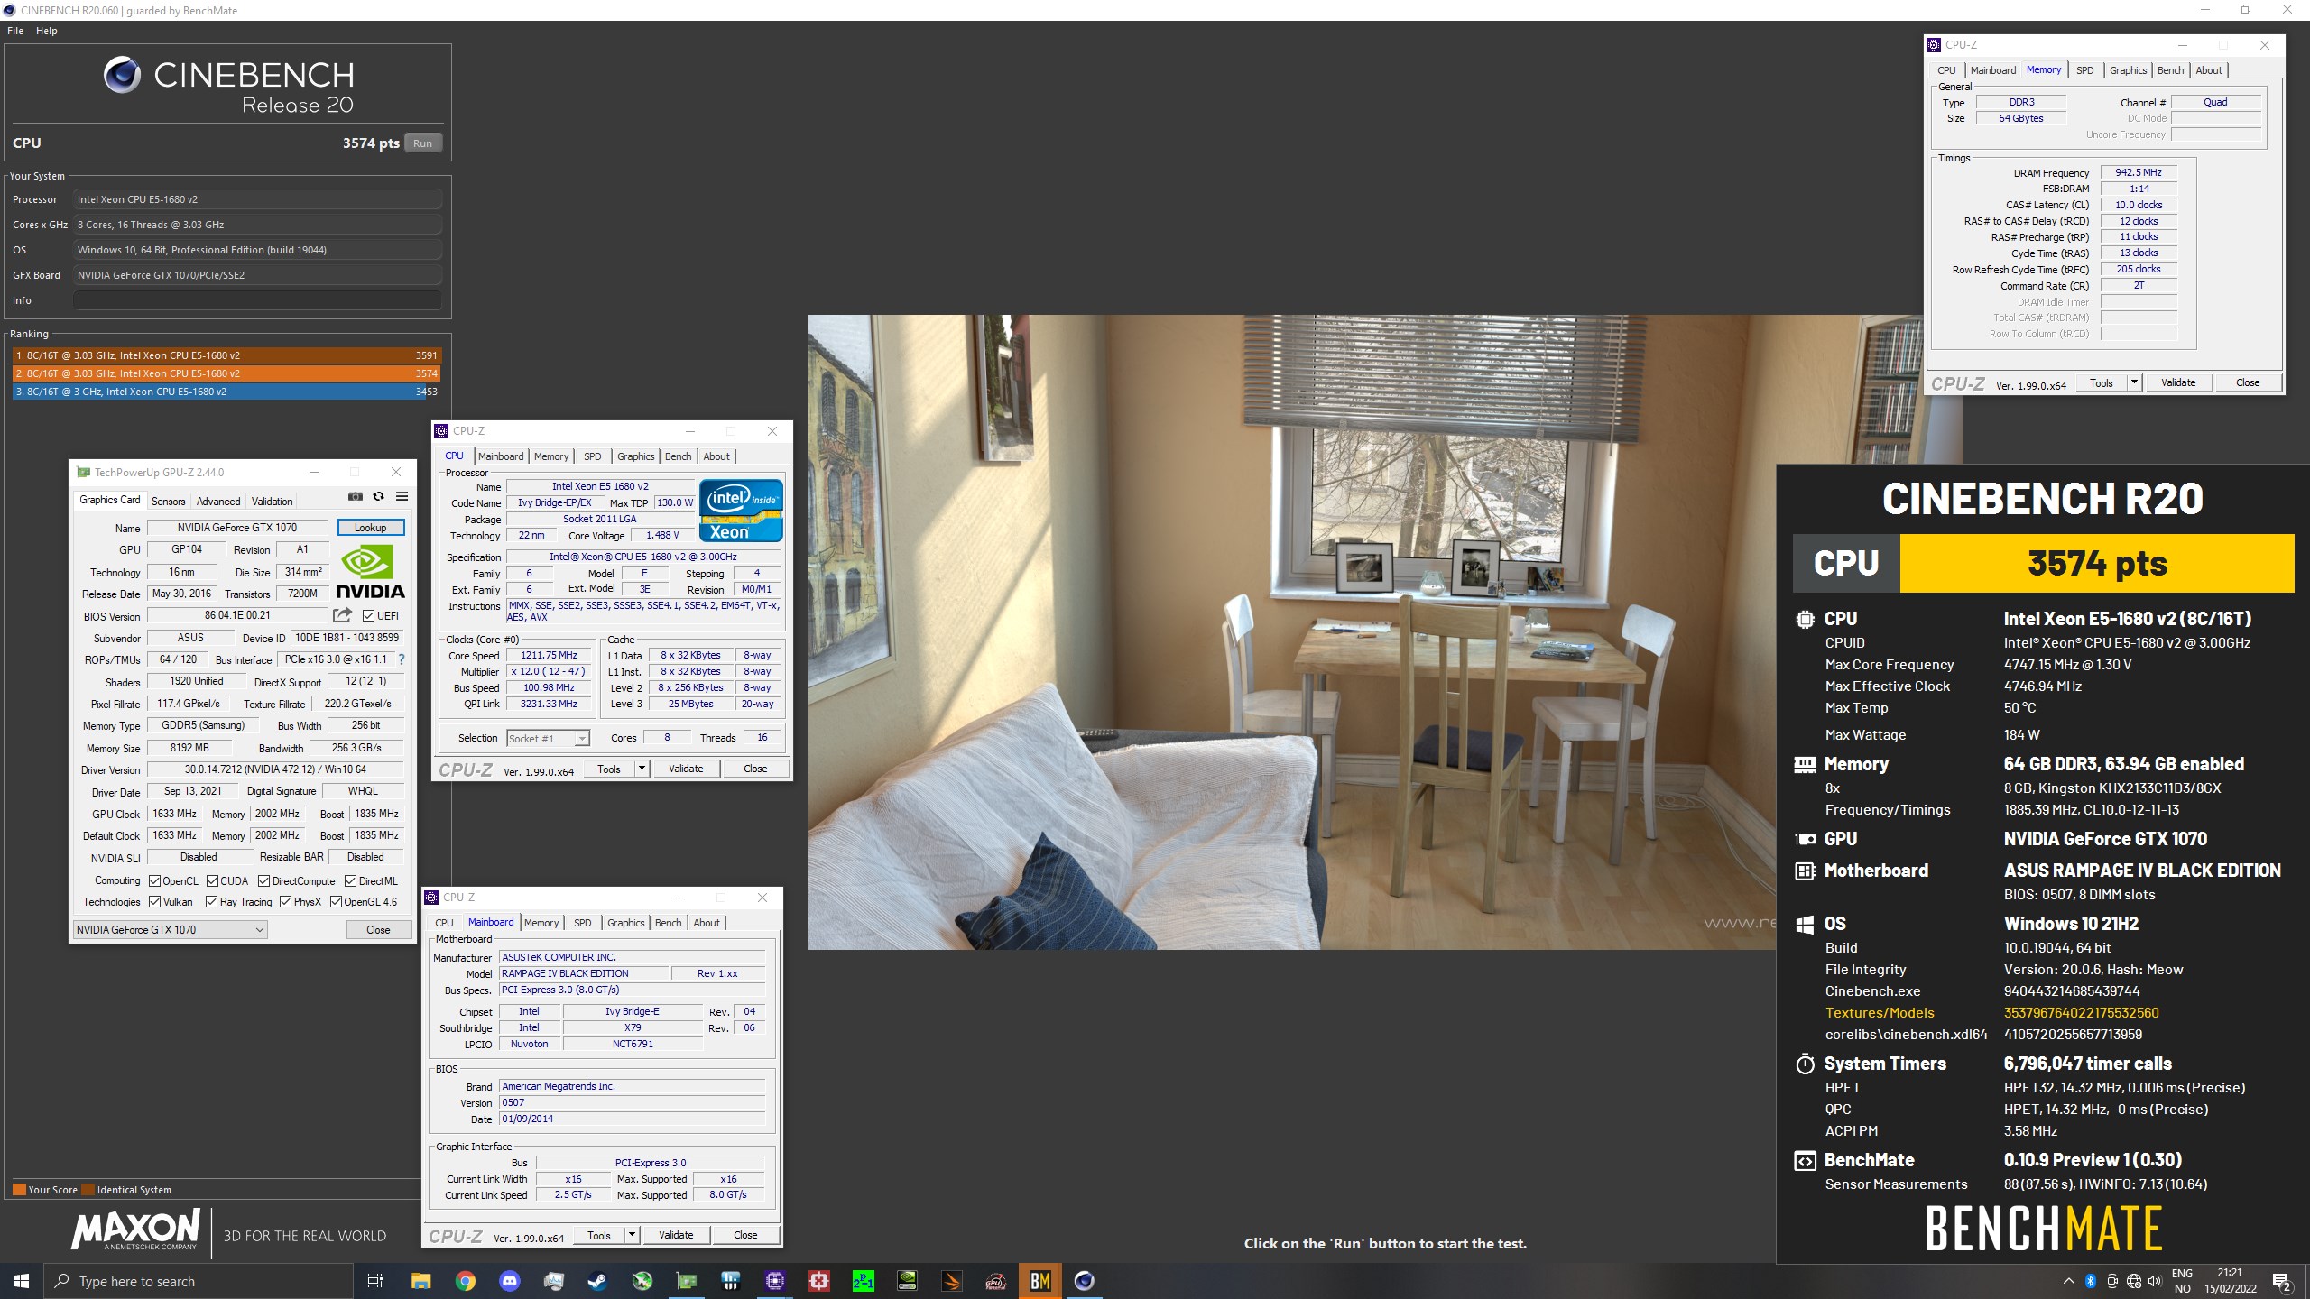Select ranking row 1 with score 3591
This screenshot has width=2310, height=1299.
click(226, 355)
